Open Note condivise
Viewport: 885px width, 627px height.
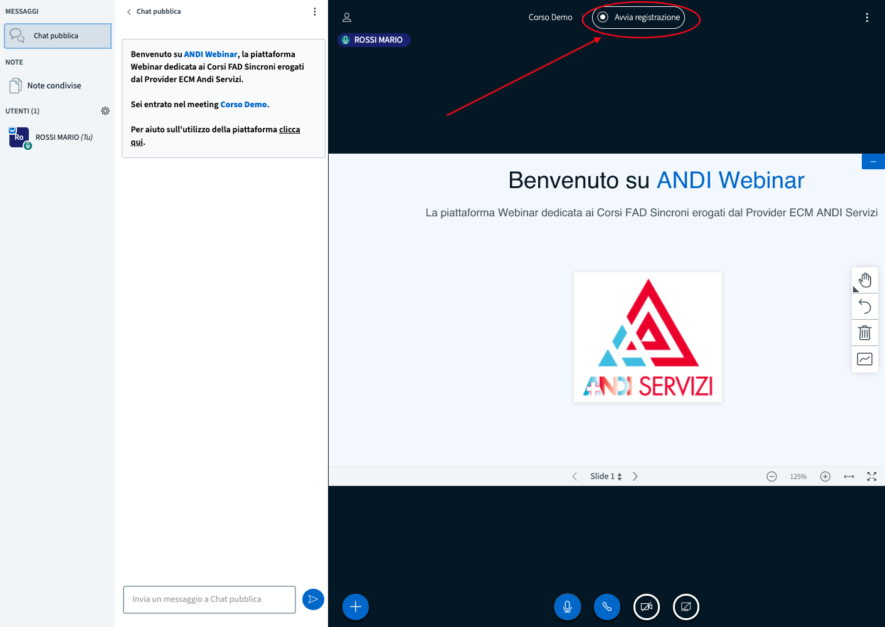tap(54, 86)
